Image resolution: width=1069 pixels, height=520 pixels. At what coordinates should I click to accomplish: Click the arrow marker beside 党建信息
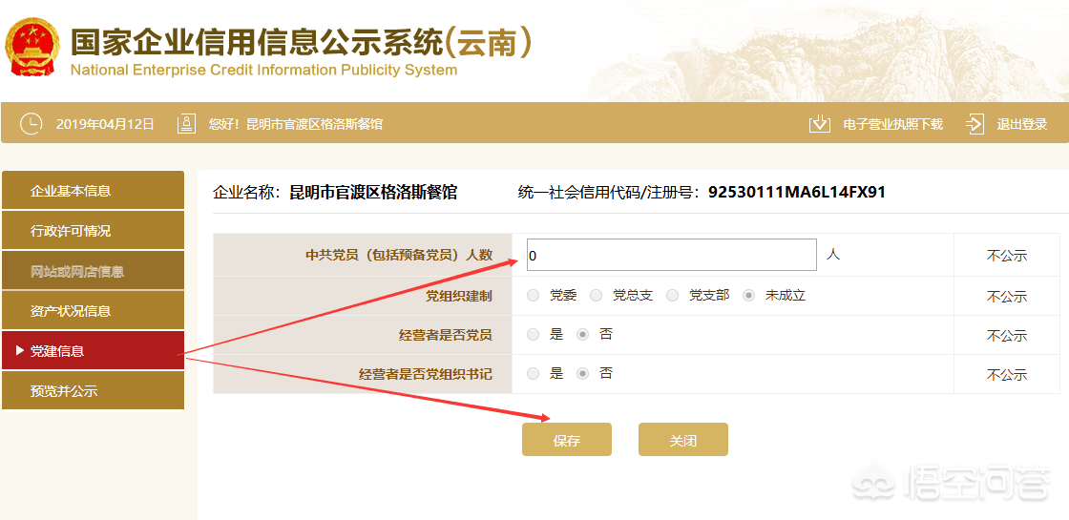click(x=20, y=351)
